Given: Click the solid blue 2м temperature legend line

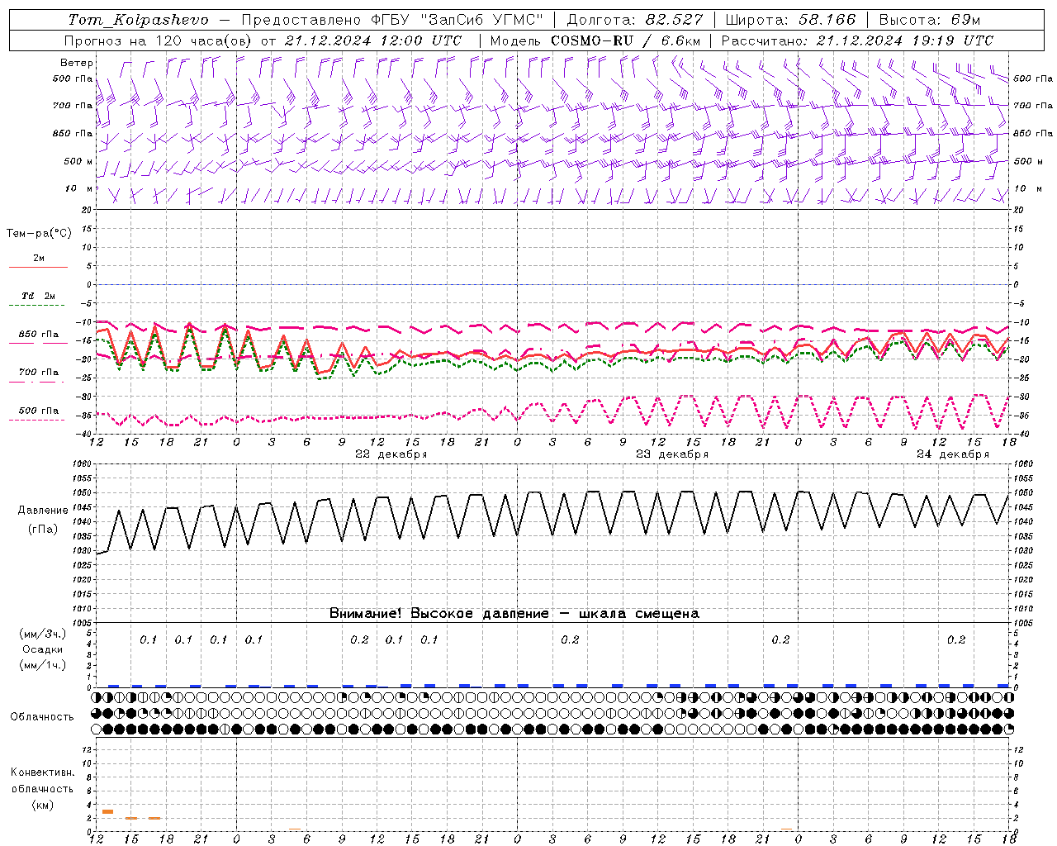Looking at the screenshot, I should tap(38, 267).
